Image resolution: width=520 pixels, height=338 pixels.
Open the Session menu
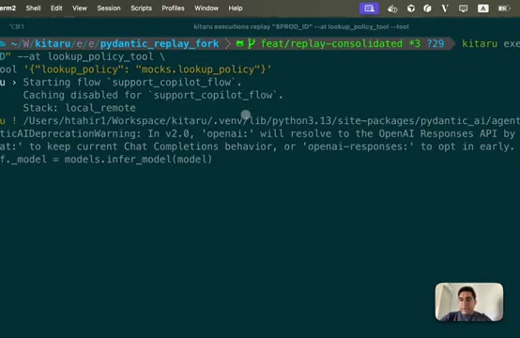click(109, 8)
